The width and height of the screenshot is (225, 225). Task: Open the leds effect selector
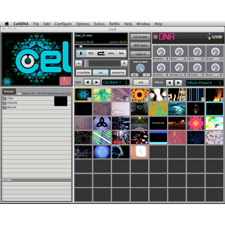(197, 59)
